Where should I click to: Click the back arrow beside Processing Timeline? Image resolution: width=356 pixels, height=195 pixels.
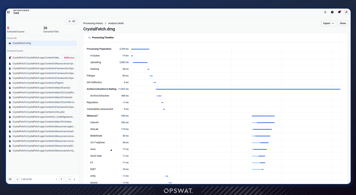pyautogui.click(x=89, y=38)
